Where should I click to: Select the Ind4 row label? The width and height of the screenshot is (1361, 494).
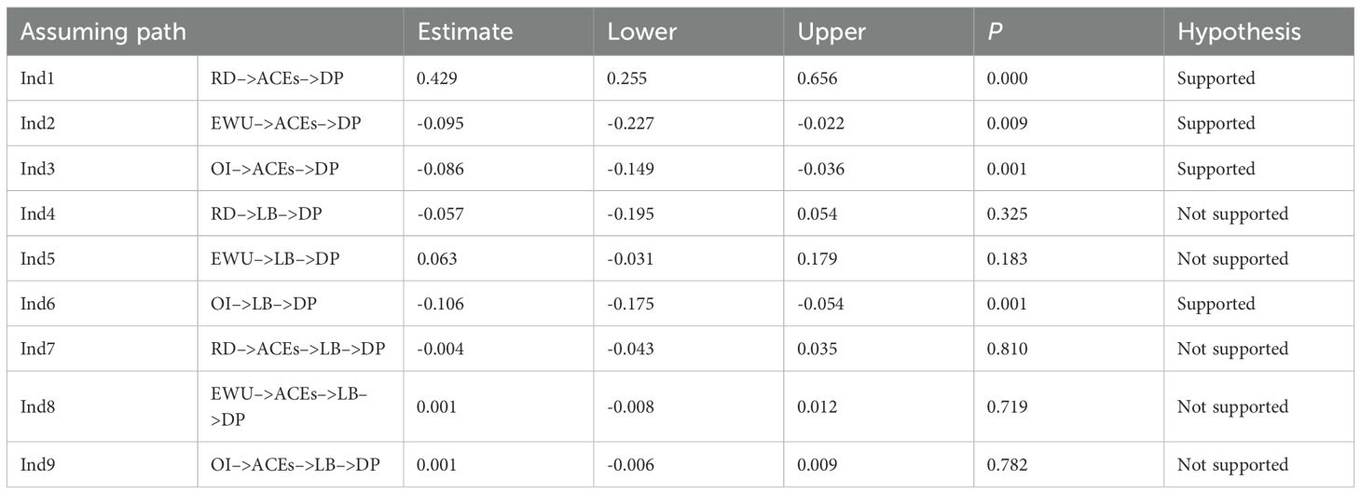pos(37,214)
